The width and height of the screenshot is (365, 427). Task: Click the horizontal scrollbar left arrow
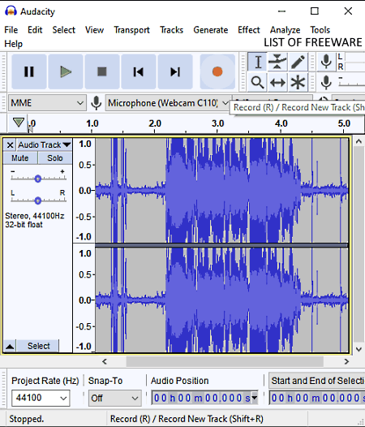(x=105, y=361)
